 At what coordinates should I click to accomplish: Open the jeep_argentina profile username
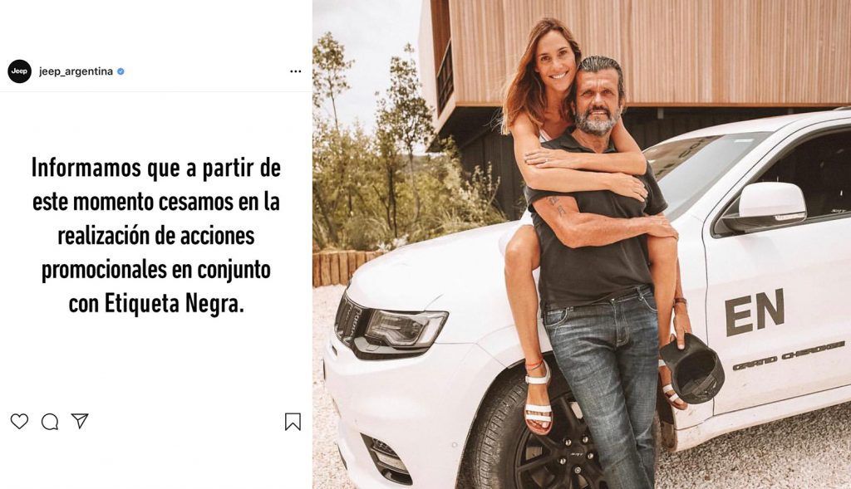pos(76,71)
